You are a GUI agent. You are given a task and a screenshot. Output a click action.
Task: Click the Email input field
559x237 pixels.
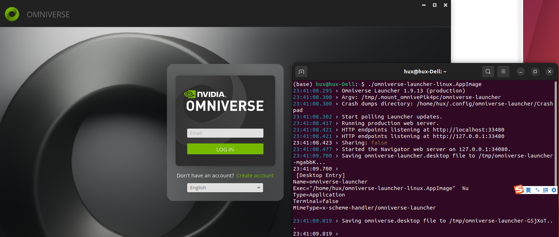coord(225,133)
